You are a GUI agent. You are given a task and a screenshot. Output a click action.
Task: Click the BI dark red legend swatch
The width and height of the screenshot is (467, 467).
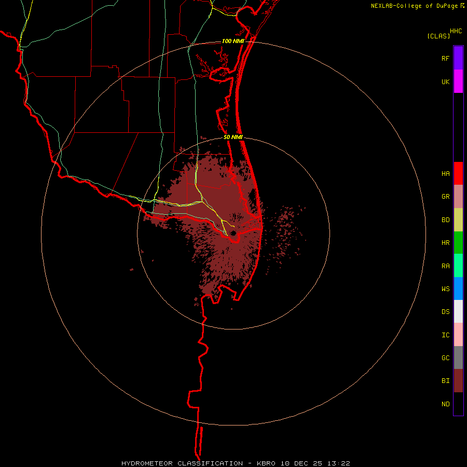[458, 381]
